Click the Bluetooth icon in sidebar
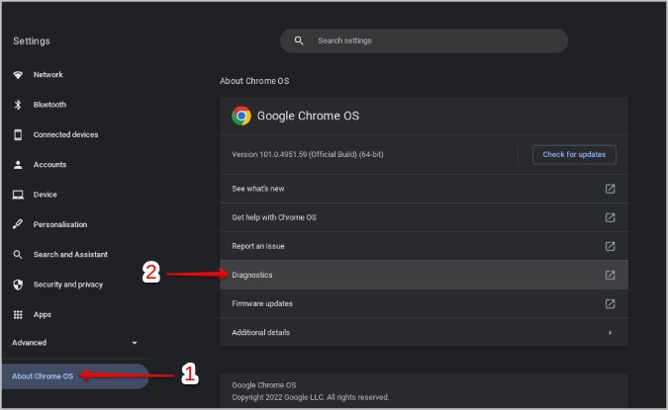Viewport: 668px width, 410px height. point(17,105)
